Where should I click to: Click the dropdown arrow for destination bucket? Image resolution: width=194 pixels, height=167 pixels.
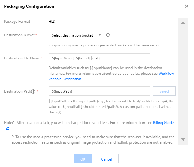click(99, 35)
